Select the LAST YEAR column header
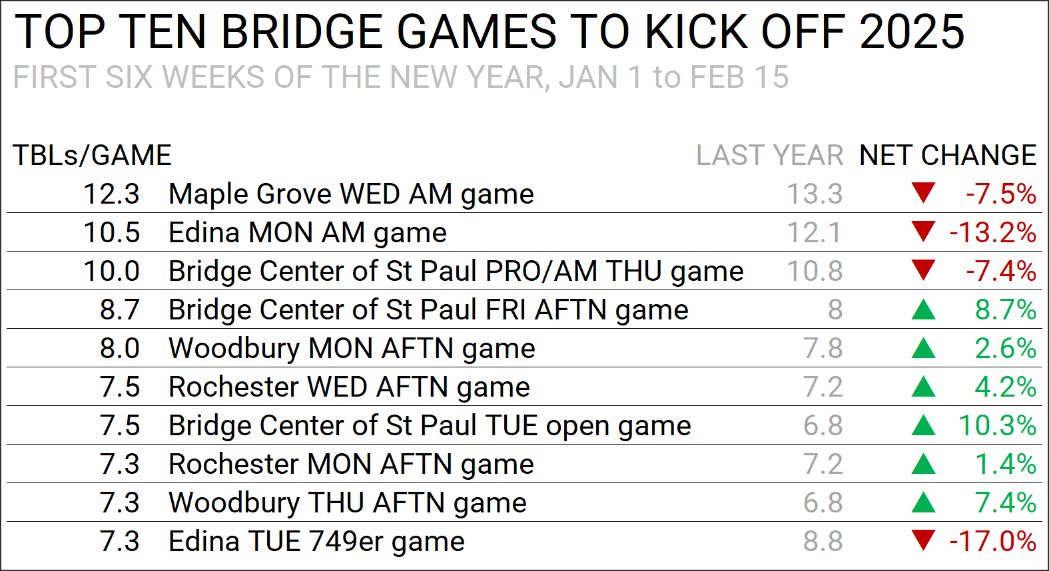The width and height of the screenshot is (1049, 571). click(x=770, y=155)
